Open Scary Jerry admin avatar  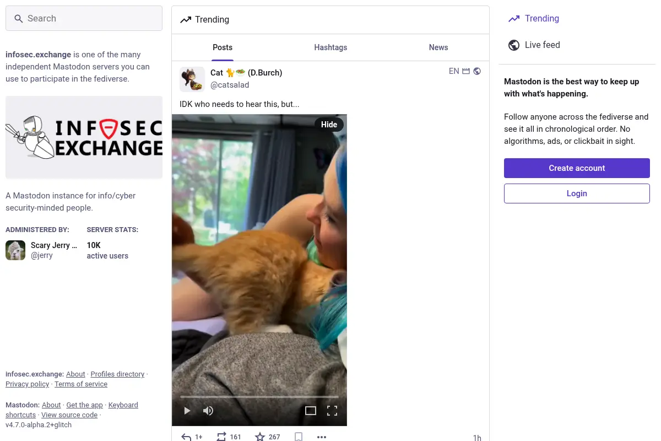(15, 250)
